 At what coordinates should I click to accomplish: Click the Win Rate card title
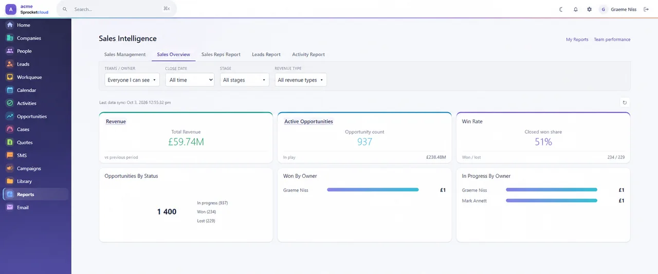pos(472,121)
